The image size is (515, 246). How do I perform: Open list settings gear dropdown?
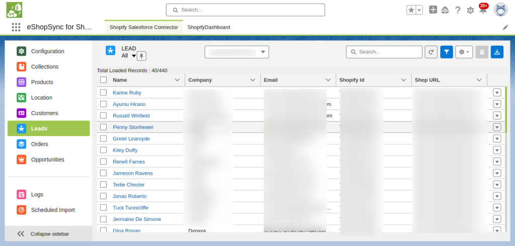pos(464,52)
